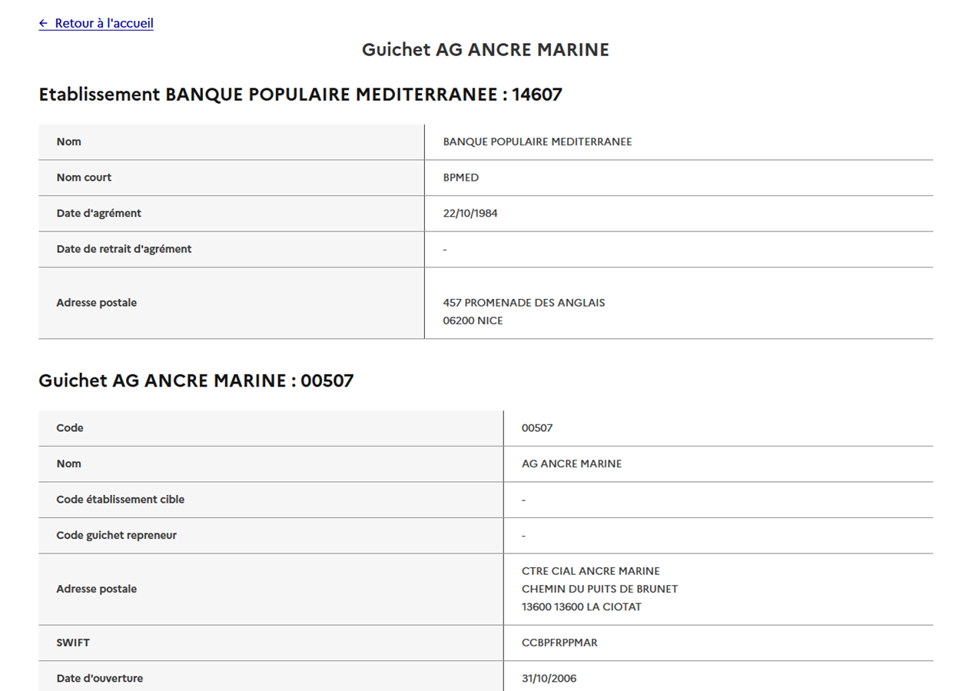Go back via "Retour à l'accueil" link
The image size is (969, 691).
tap(96, 23)
